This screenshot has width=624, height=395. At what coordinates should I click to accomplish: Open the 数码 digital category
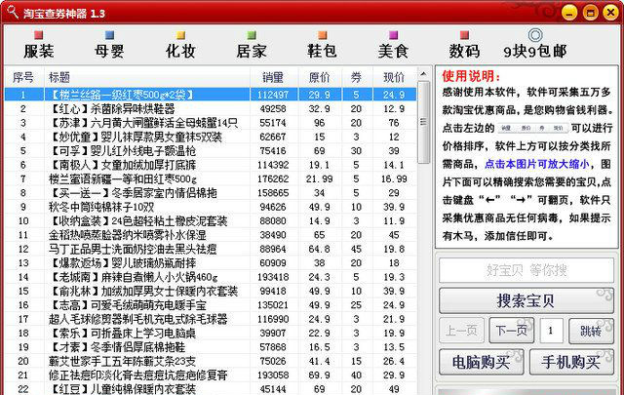pos(464,46)
